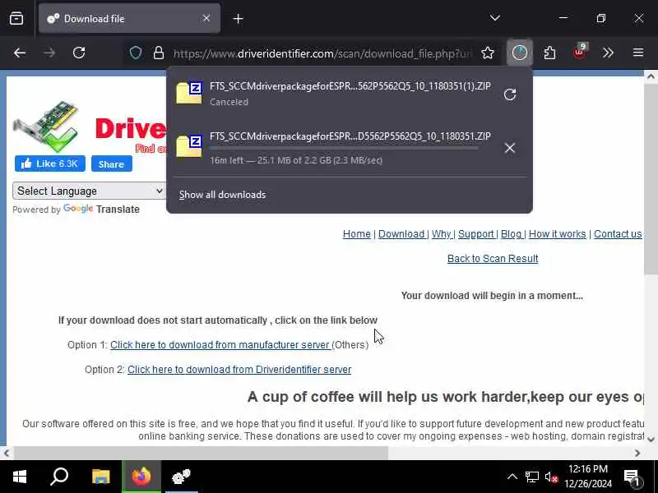658x493 pixels.
Task: Toggle the downloads toolbar button
Action: [x=520, y=53]
